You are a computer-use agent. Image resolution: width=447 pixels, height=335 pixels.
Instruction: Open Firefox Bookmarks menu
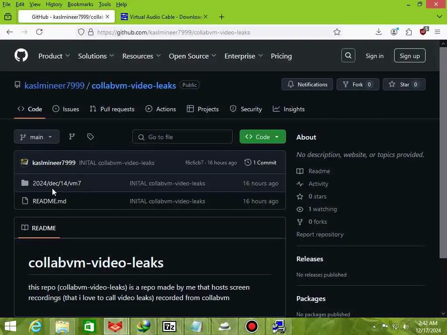click(80, 4)
